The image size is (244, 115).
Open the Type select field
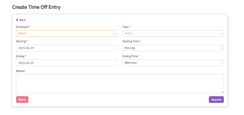(171, 33)
